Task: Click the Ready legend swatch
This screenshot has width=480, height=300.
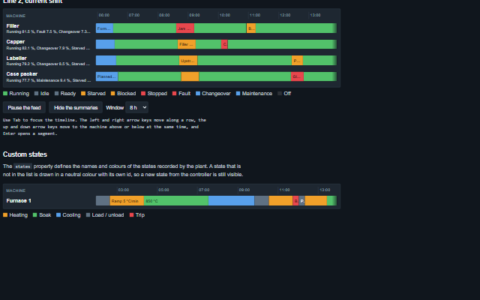Action: (x=57, y=93)
